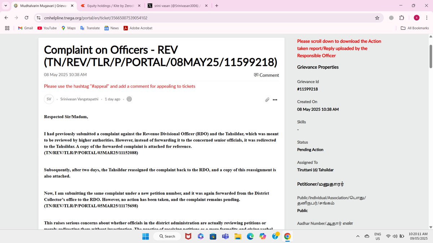Click the grievance ID text #11599218
The height and width of the screenshot is (243, 433).
[307, 89]
